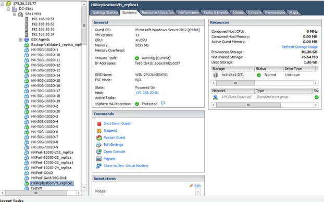Click the pencil Edit annotations icon
The width and height of the screenshot is (324, 202).
point(191,186)
